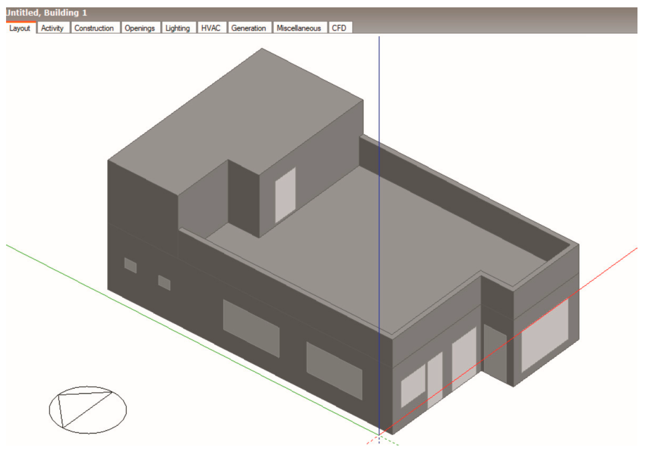Image resolution: width=647 pixels, height=452 pixels.
Task: Select the upper-storey window facing the roof terrace
Action: point(285,195)
